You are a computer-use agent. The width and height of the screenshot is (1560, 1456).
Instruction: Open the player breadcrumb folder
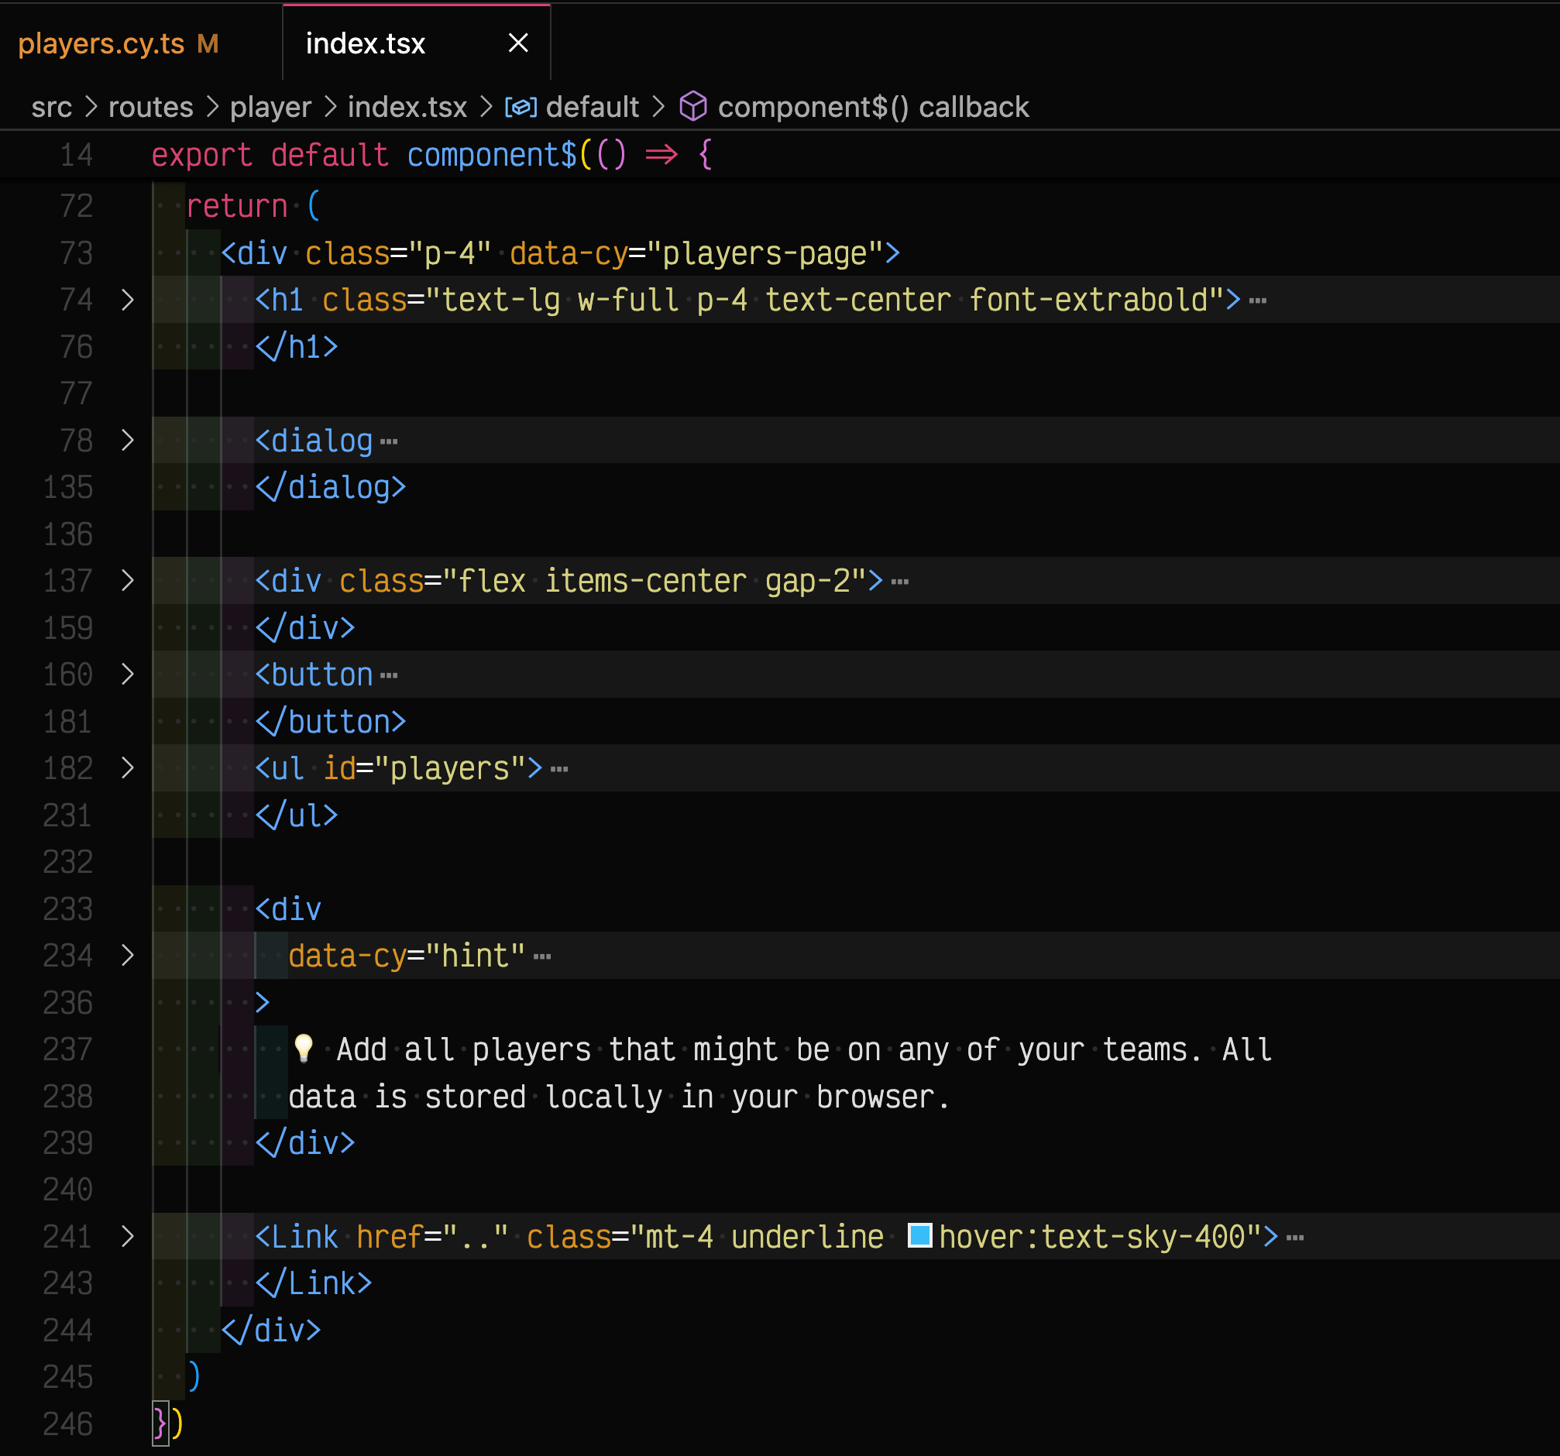pos(271,107)
